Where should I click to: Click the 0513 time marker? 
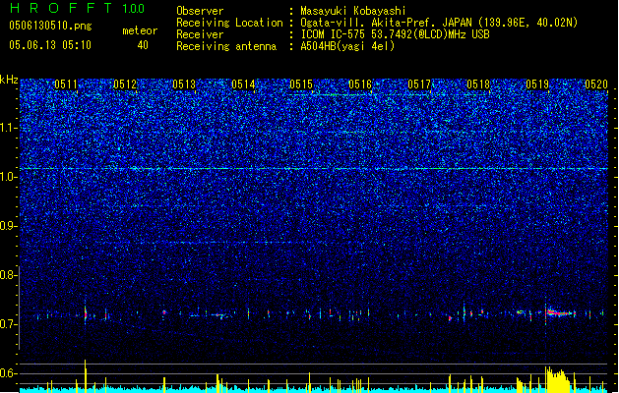point(184,84)
